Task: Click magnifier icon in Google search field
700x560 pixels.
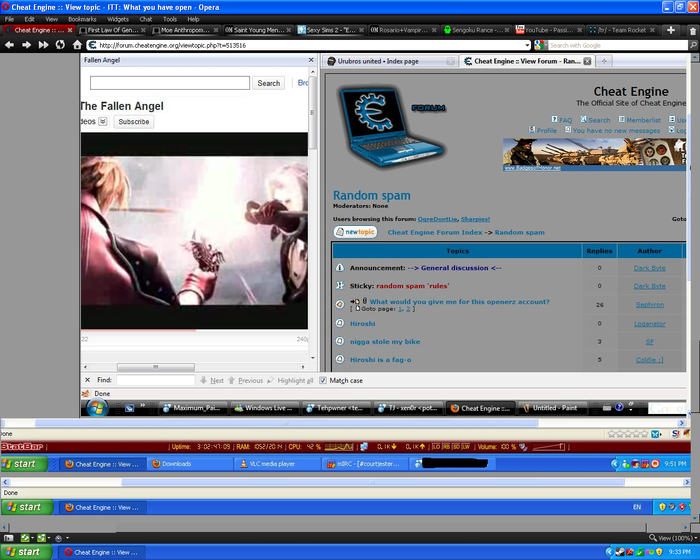Action: pos(693,45)
